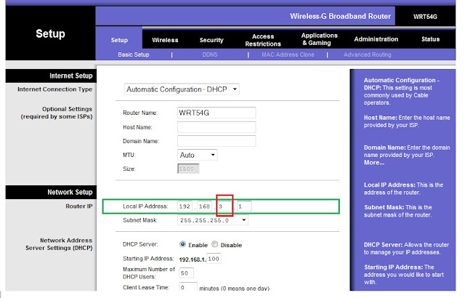Click the Internet Connection Type label
Image resolution: width=465 pixels, height=298 pixels.
[55, 89]
